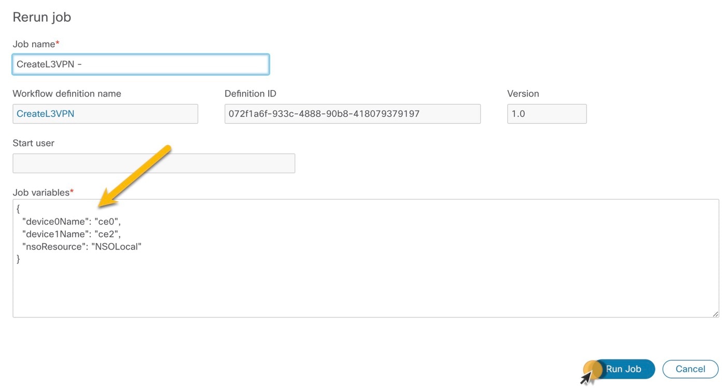Click the textarea resize handle
This screenshot has height=390, width=726.
pyautogui.click(x=715, y=313)
